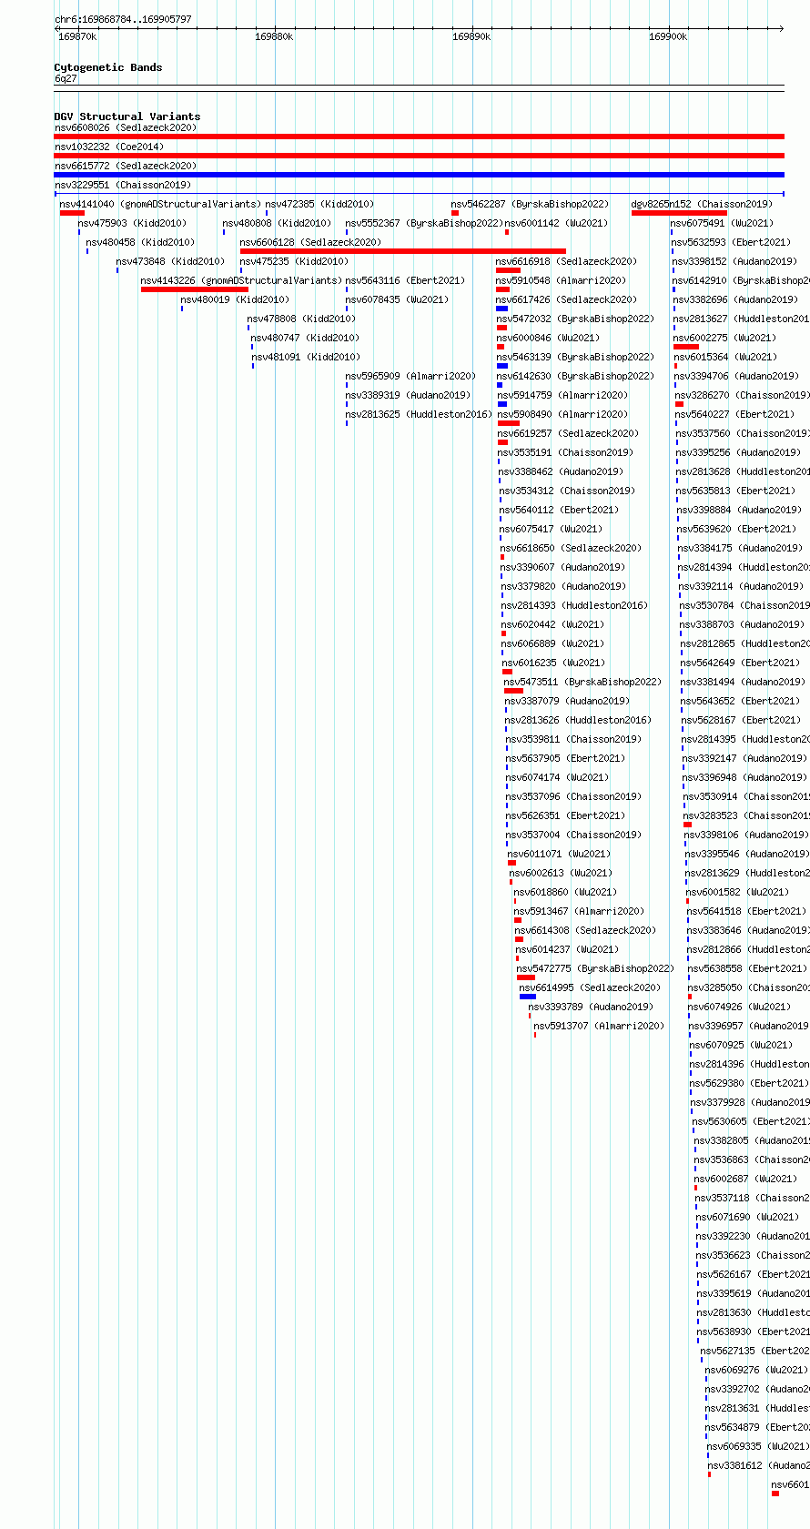This screenshot has width=810, height=1529.
Task: Click the blue bar below nsv6615772
Action: (419, 175)
